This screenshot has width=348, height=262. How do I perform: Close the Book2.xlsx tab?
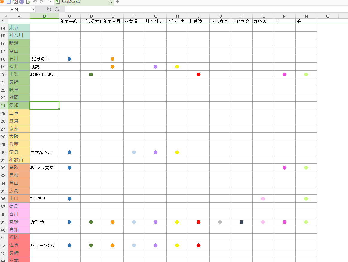111,2
